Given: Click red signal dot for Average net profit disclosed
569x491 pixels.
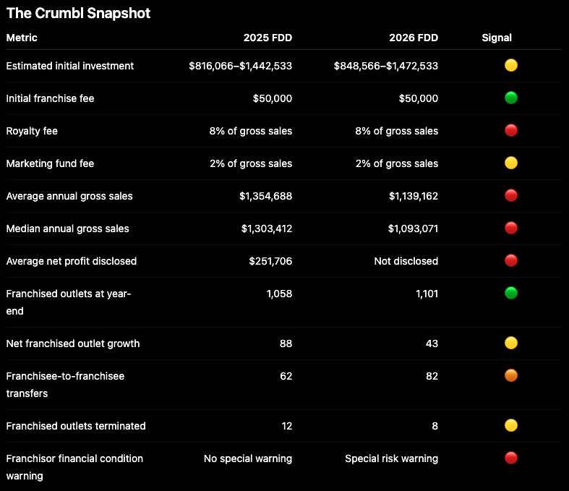Looking at the screenshot, I should point(511,260).
